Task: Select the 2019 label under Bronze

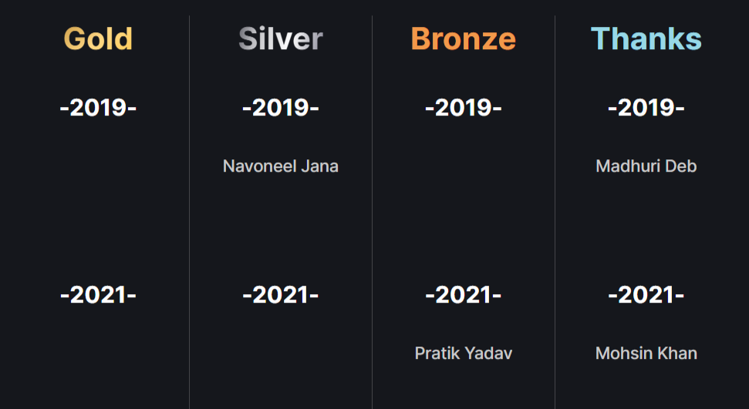Action: click(x=463, y=108)
